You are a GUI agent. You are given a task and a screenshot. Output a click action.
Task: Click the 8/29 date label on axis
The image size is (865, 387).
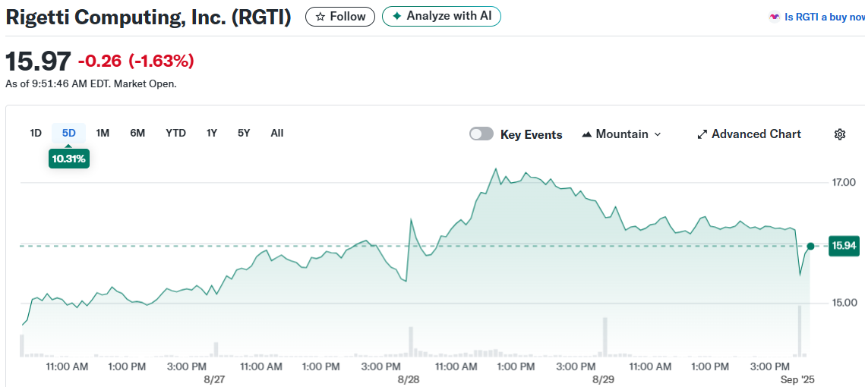click(604, 380)
